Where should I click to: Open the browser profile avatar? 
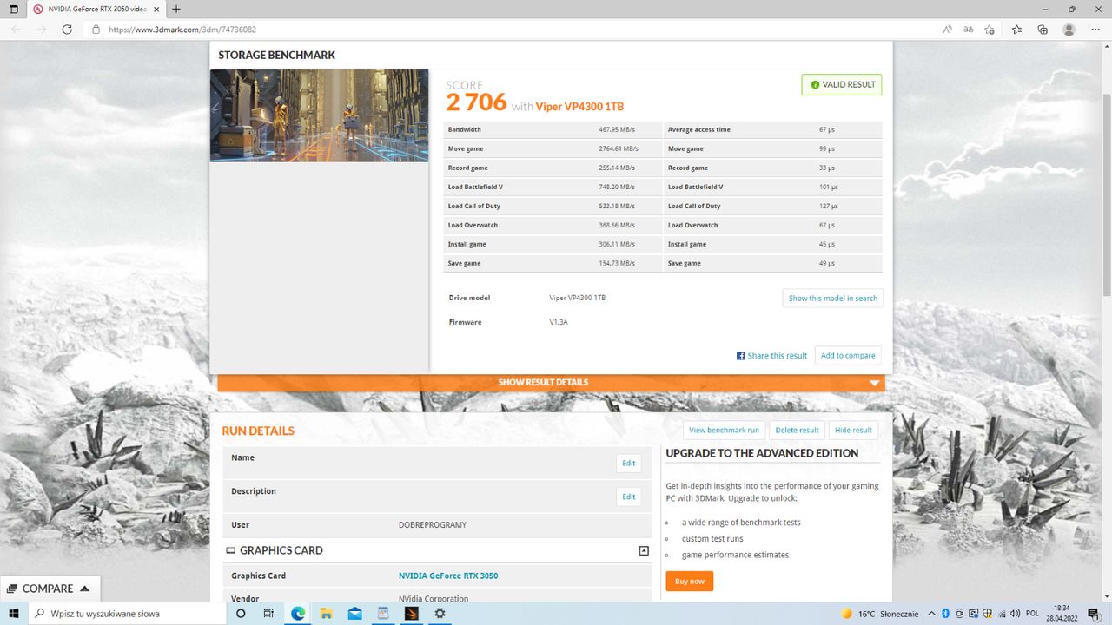(x=1069, y=30)
